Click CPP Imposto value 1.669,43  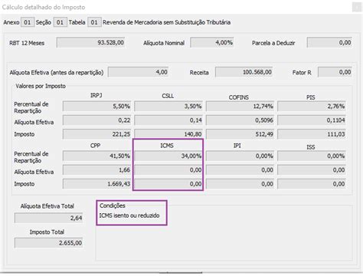pyautogui.click(x=97, y=184)
